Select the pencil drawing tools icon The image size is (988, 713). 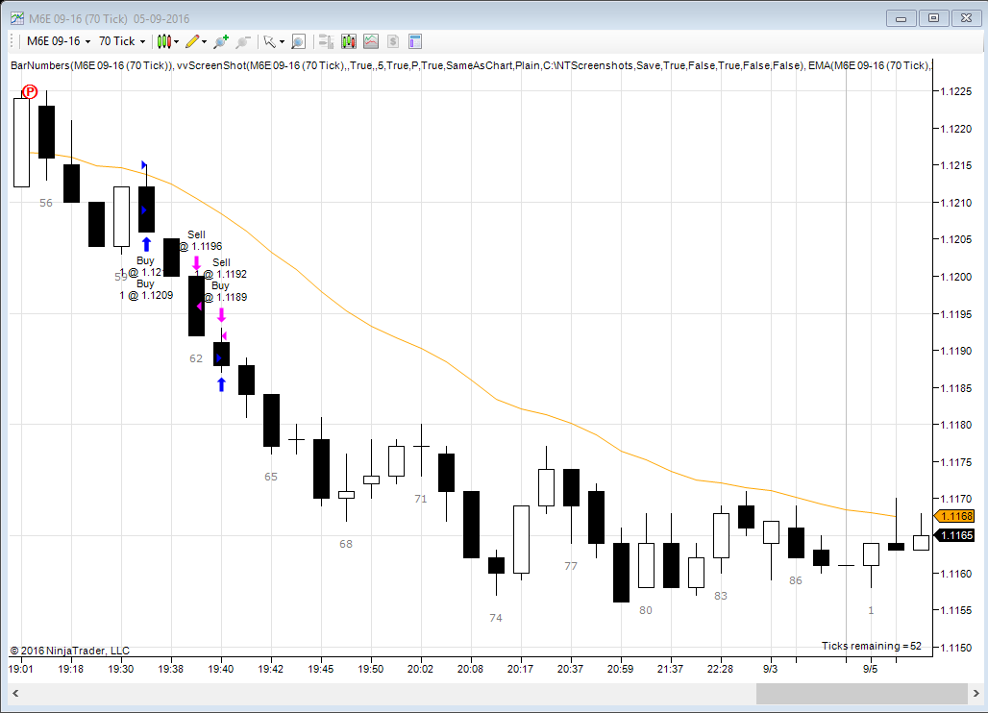pyautogui.click(x=192, y=41)
